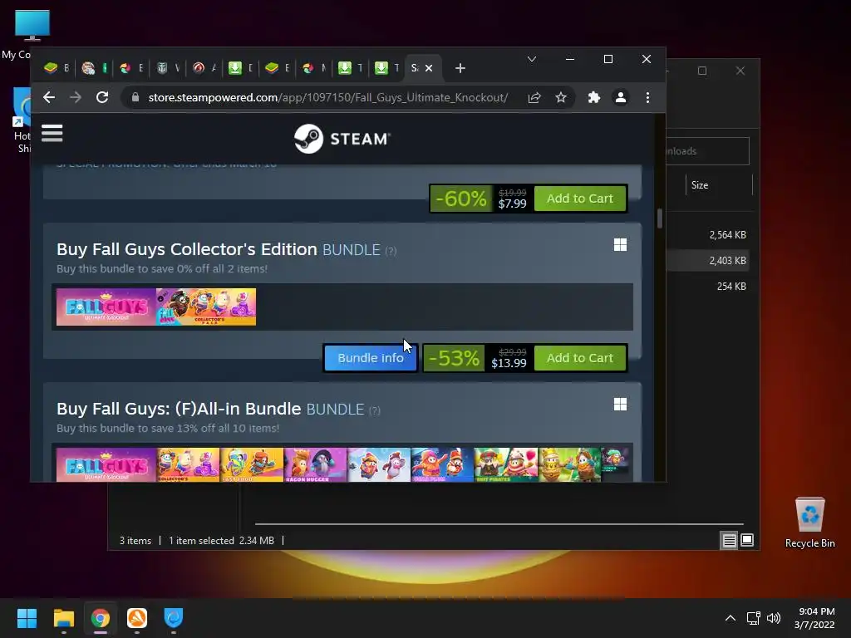Click the volume speaker icon
The image size is (851, 638).
click(774, 618)
